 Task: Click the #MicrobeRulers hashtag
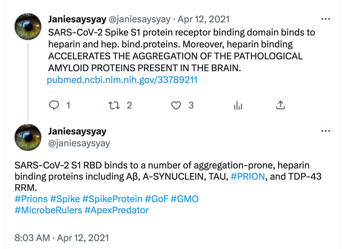click(48, 210)
